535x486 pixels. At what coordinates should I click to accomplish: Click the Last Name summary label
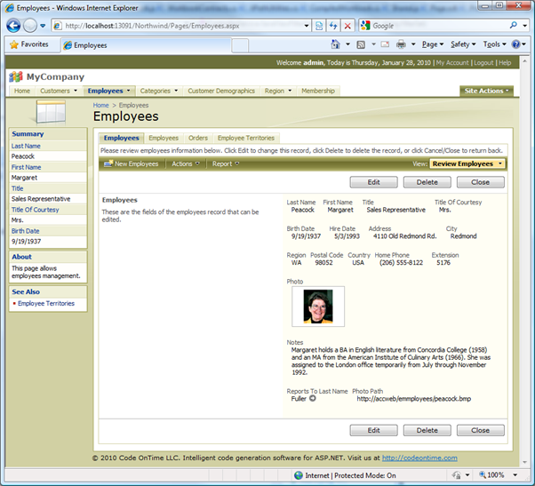26,146
